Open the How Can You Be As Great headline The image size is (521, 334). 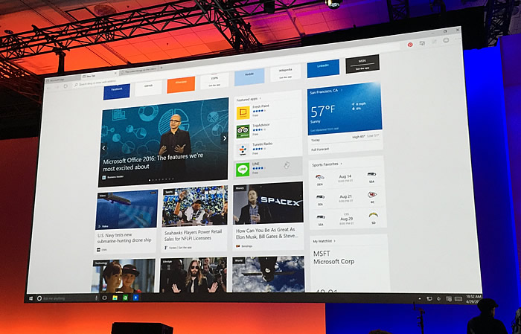coord(266,233)
